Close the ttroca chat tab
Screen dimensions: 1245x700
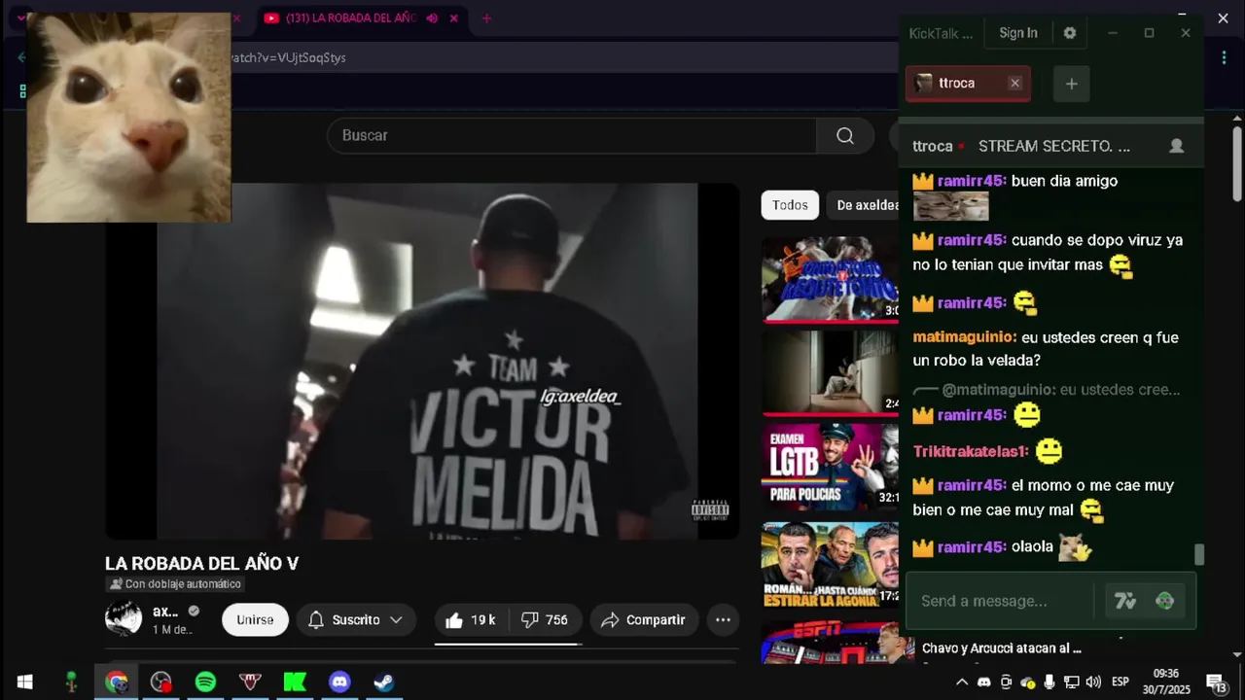(1014, 84)
